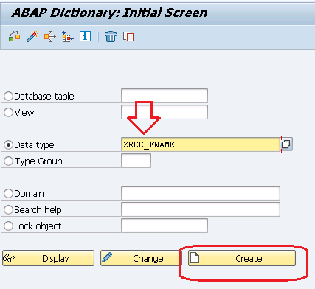Click the Other Object toolbar icon
This screenshot has height=289, width=315.
point(14,37)
